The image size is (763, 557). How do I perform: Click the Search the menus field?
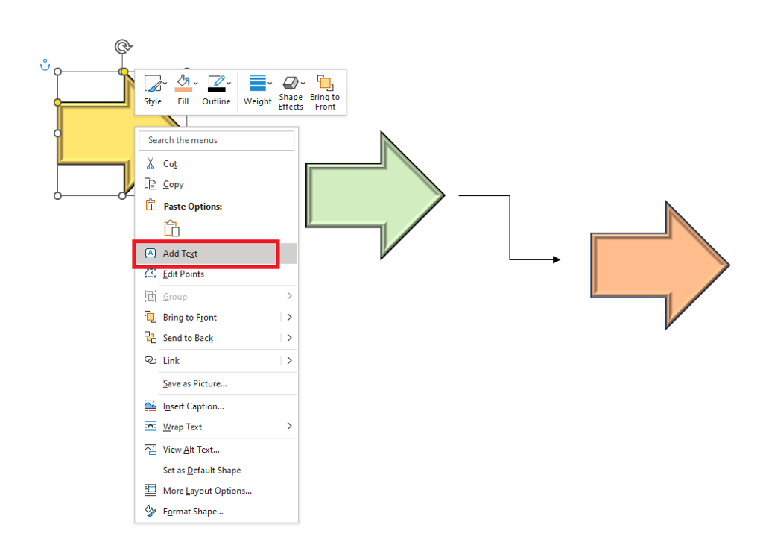click(x=217, y=140)
